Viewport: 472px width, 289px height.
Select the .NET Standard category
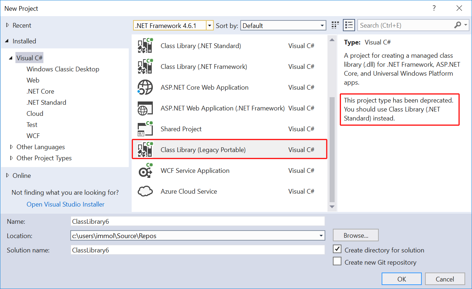[x=46, y=102]
